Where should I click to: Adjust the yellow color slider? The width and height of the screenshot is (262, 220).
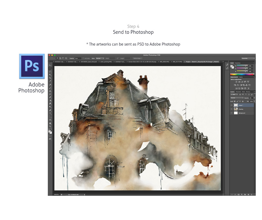point(242,71)
